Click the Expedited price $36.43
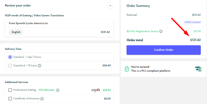207x104 pixels. click(x=106, y=66)
